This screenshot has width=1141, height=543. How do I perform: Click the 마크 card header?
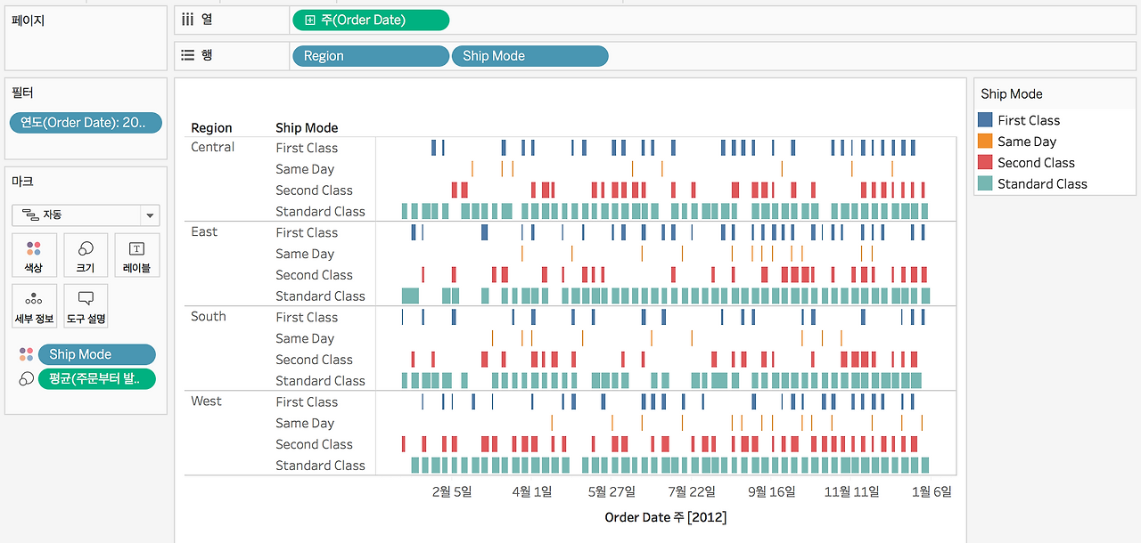click(x=22, y=182)
